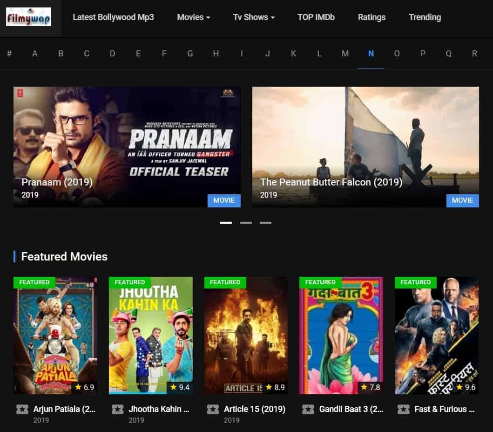
Task: Open the Gandii Baat 3 title link
Action: click(351, 409)
